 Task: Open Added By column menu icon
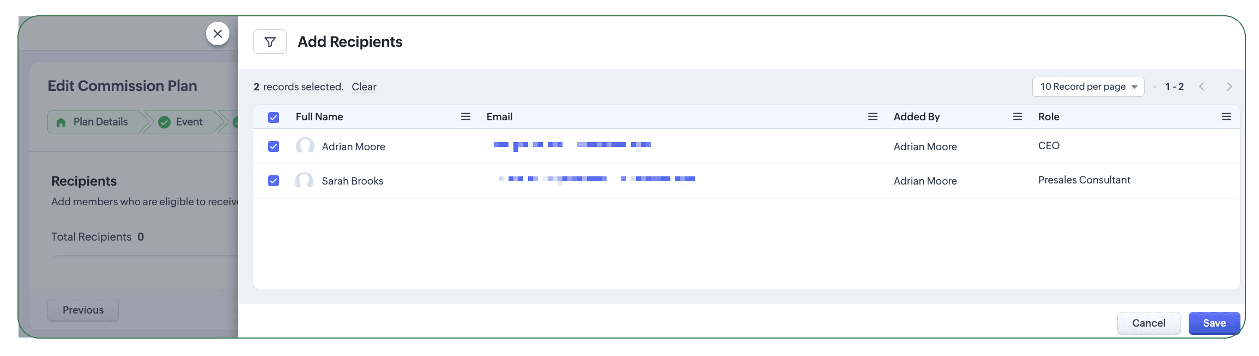pyautogui.click(x=1017, y=116)
